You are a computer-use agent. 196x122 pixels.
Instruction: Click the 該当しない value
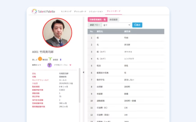tap(129, 80)
